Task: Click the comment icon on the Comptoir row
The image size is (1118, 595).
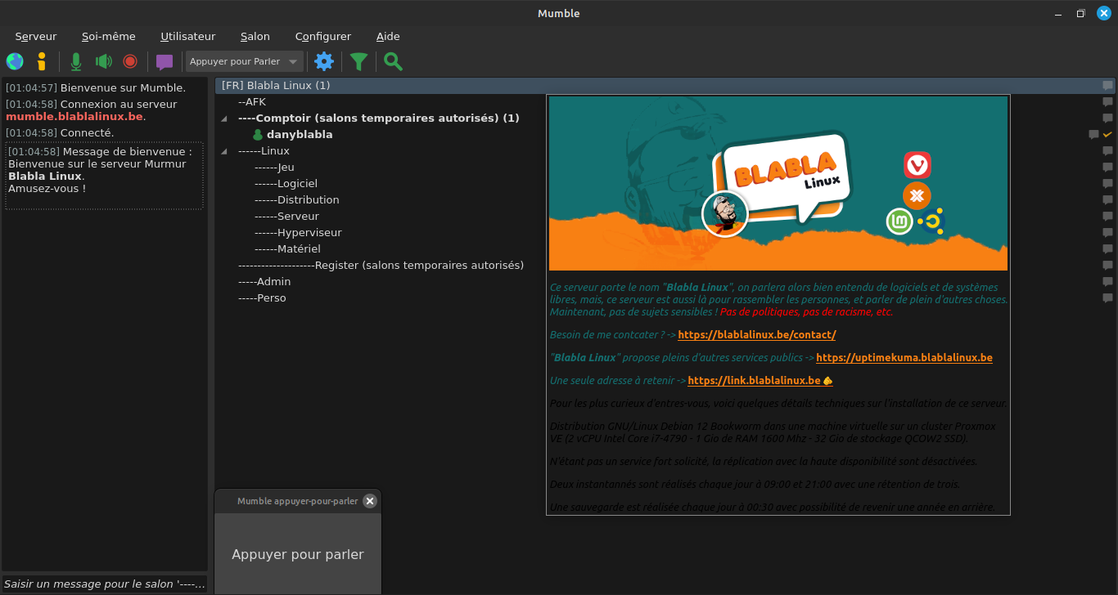Action: [x=1107, y=119]
